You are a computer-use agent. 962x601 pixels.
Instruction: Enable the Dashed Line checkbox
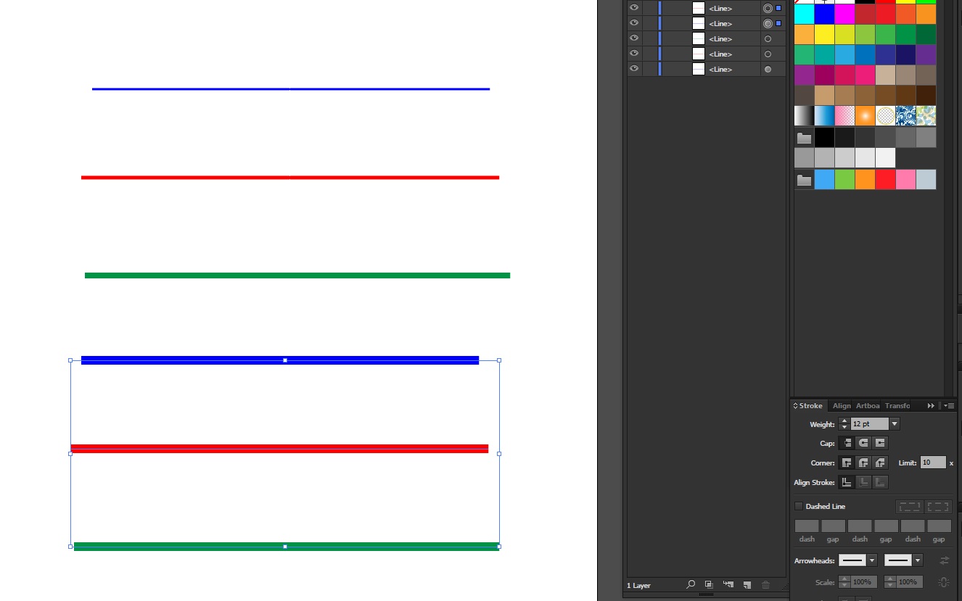click(x=799, y=506)
